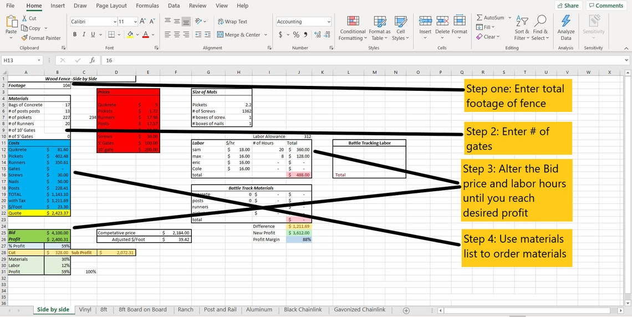The height and width of the screenshot is (317, 632).
Task: Align cell text right
Action: click(x=186, y=35)
